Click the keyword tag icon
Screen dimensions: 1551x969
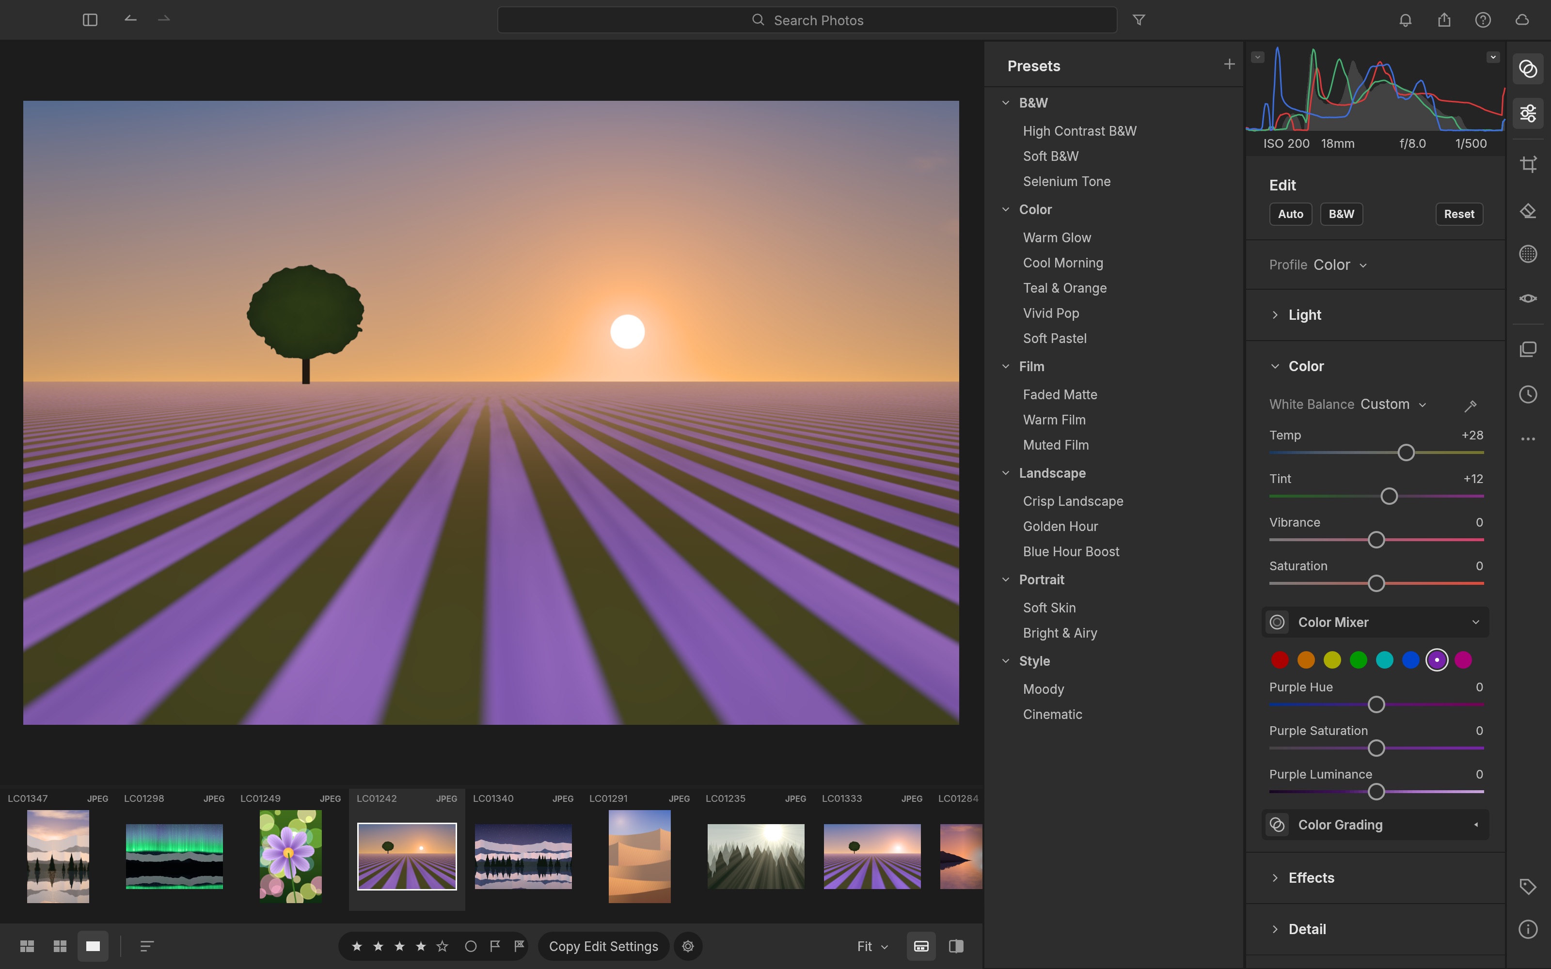(x=1528, y=886)
